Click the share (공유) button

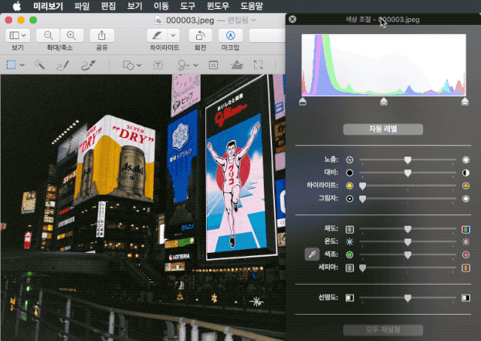click(102, 35)
